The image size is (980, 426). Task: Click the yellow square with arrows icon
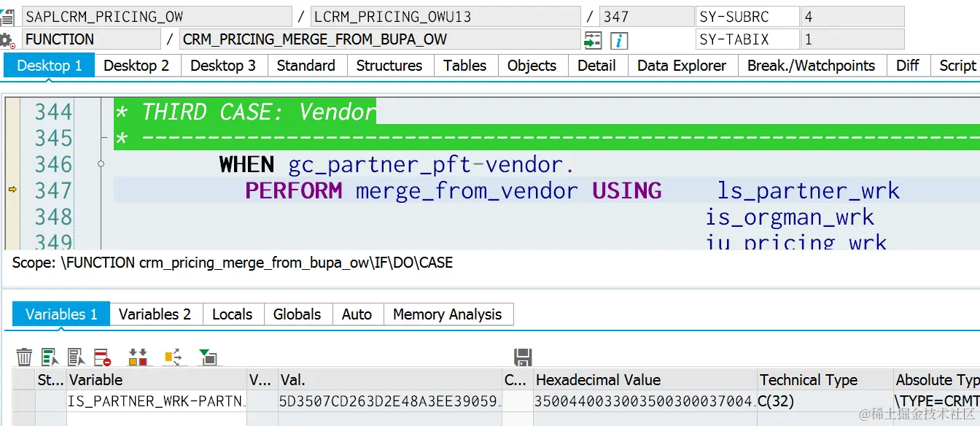173,357
